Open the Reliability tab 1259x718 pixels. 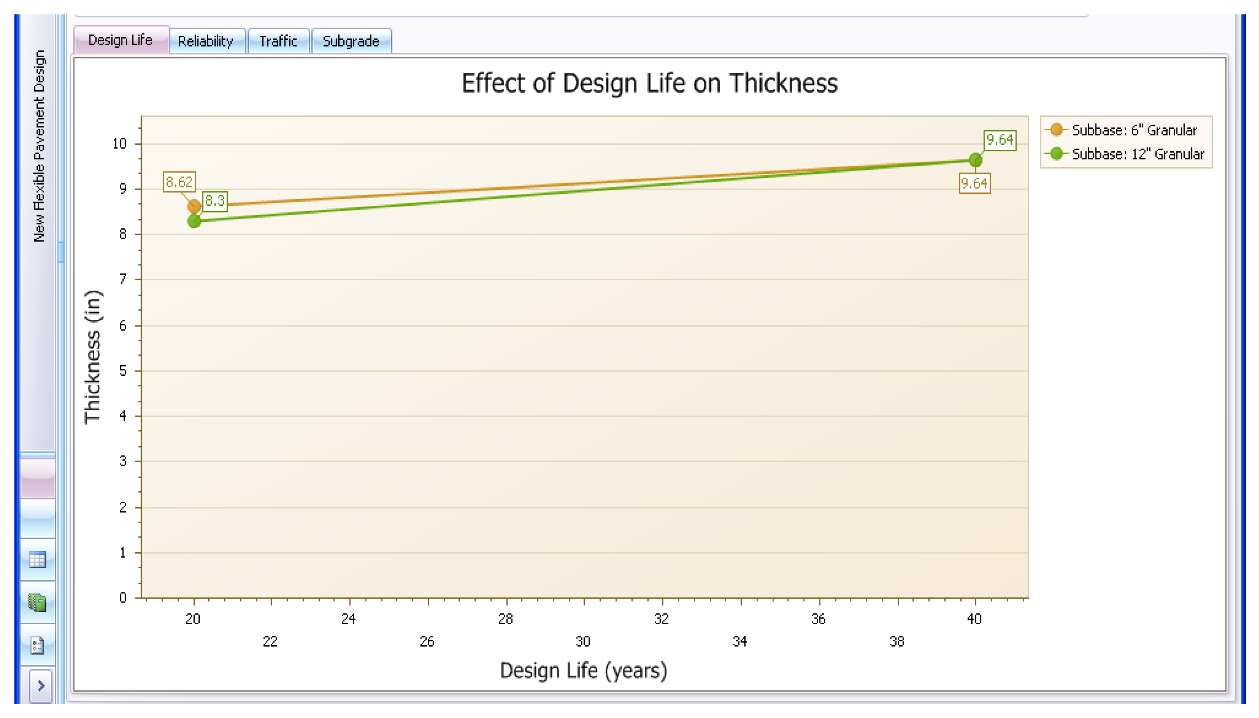(206, 41)
